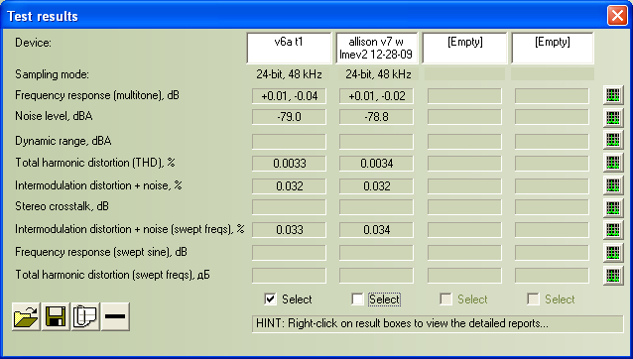This screenshot has height=359, width=633.
Task: Click the copy/report documents icon
Action: tap(85, 316)
